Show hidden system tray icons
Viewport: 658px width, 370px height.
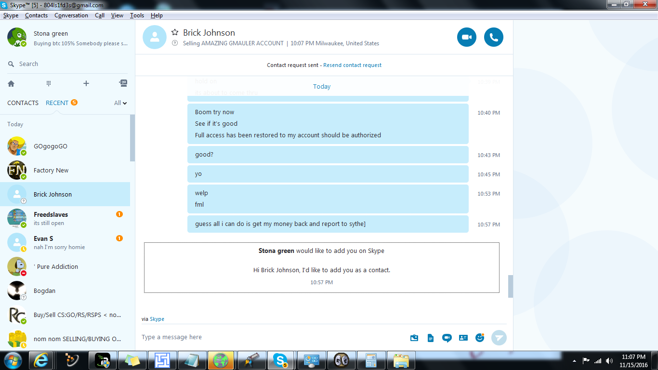pyautogui.click(x=574, y=361)
